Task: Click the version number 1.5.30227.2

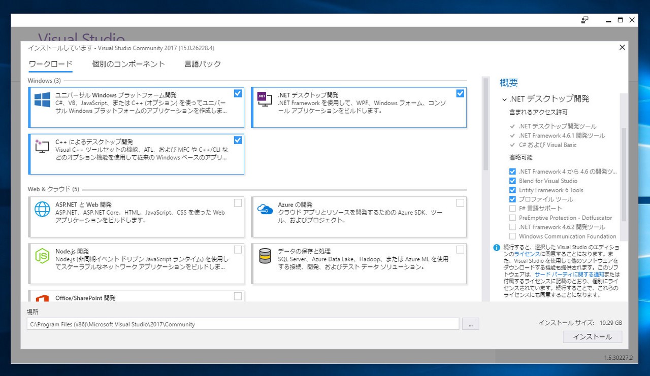Action: (619, 358)
